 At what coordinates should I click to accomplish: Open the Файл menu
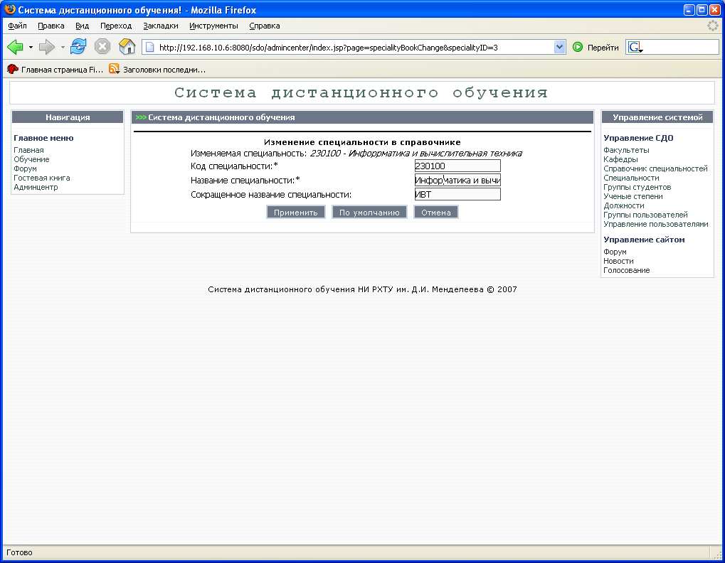coord(18,26)
